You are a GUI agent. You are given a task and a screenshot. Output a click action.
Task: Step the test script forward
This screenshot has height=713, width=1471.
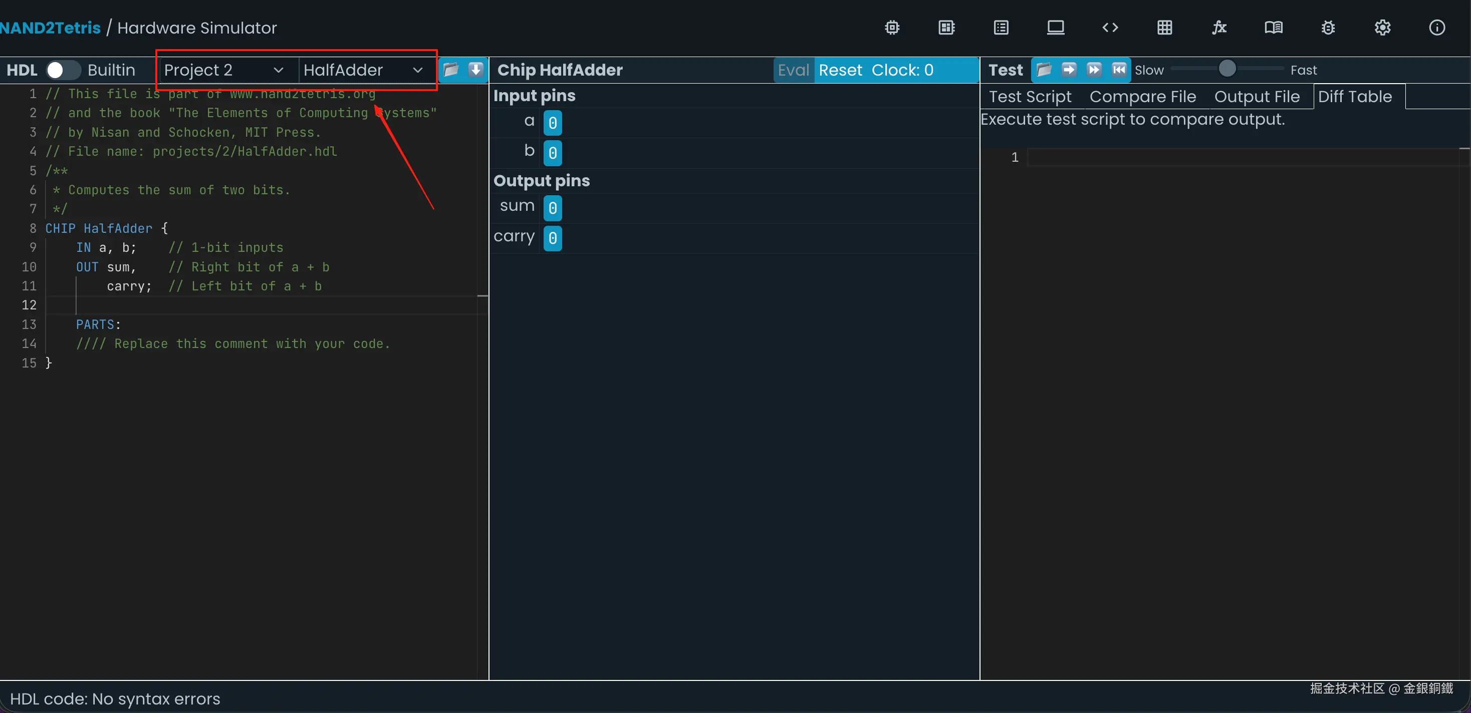tap(1069, 70)
